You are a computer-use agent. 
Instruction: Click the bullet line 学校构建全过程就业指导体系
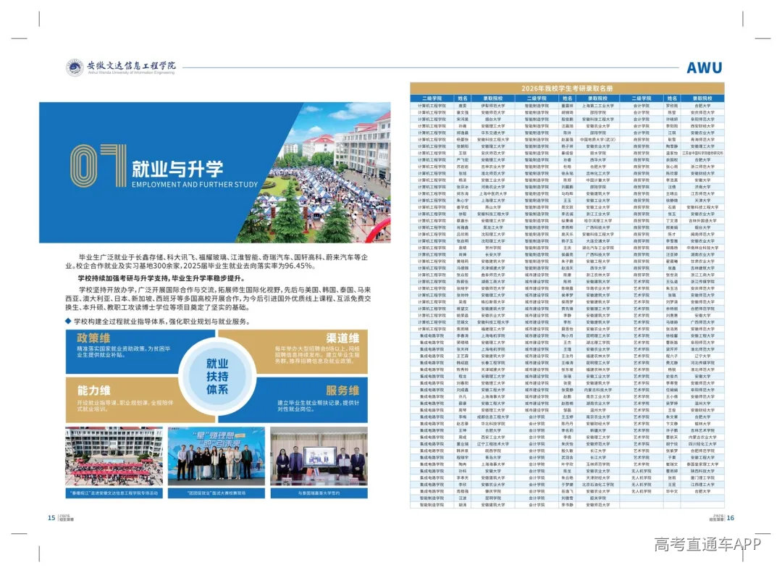158,322
